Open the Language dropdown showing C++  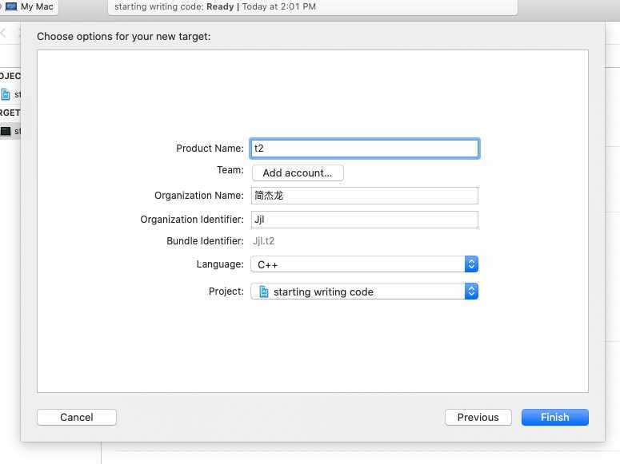pos(364,264)
